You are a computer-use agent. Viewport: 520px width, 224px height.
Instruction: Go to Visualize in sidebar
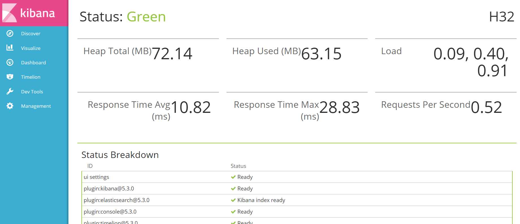pos(31,48)
